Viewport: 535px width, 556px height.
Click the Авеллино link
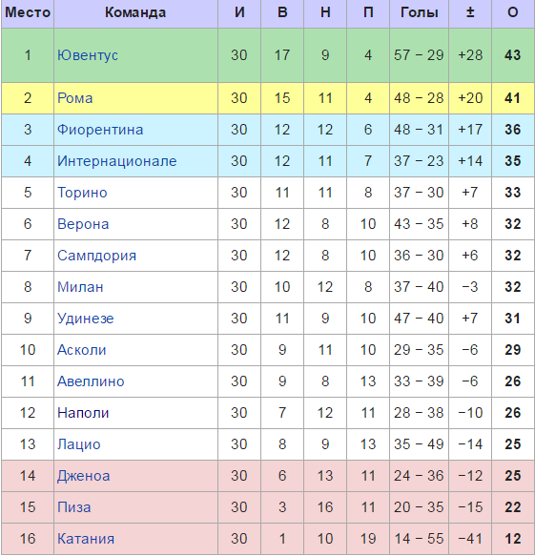click(91, 381)
